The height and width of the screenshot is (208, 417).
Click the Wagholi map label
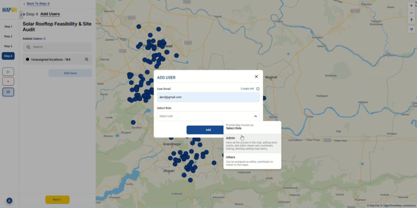coord(271,77)
